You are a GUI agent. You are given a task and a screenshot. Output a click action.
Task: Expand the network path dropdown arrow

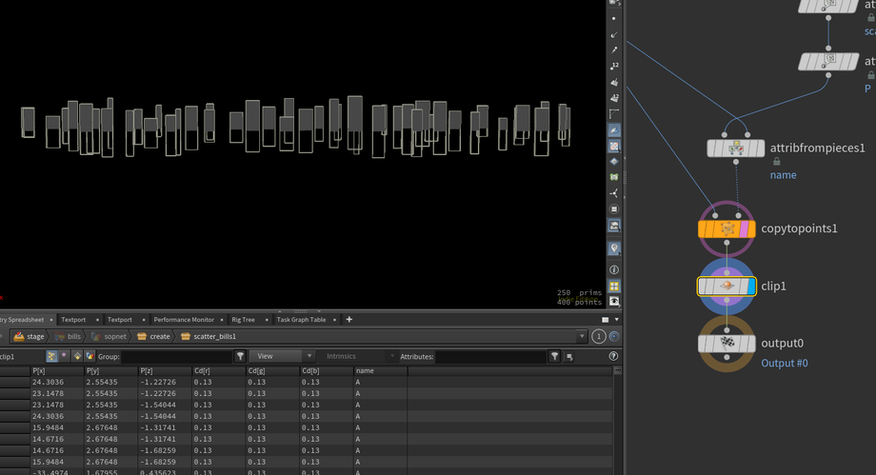pyautogui.click(x=582, y=336)
